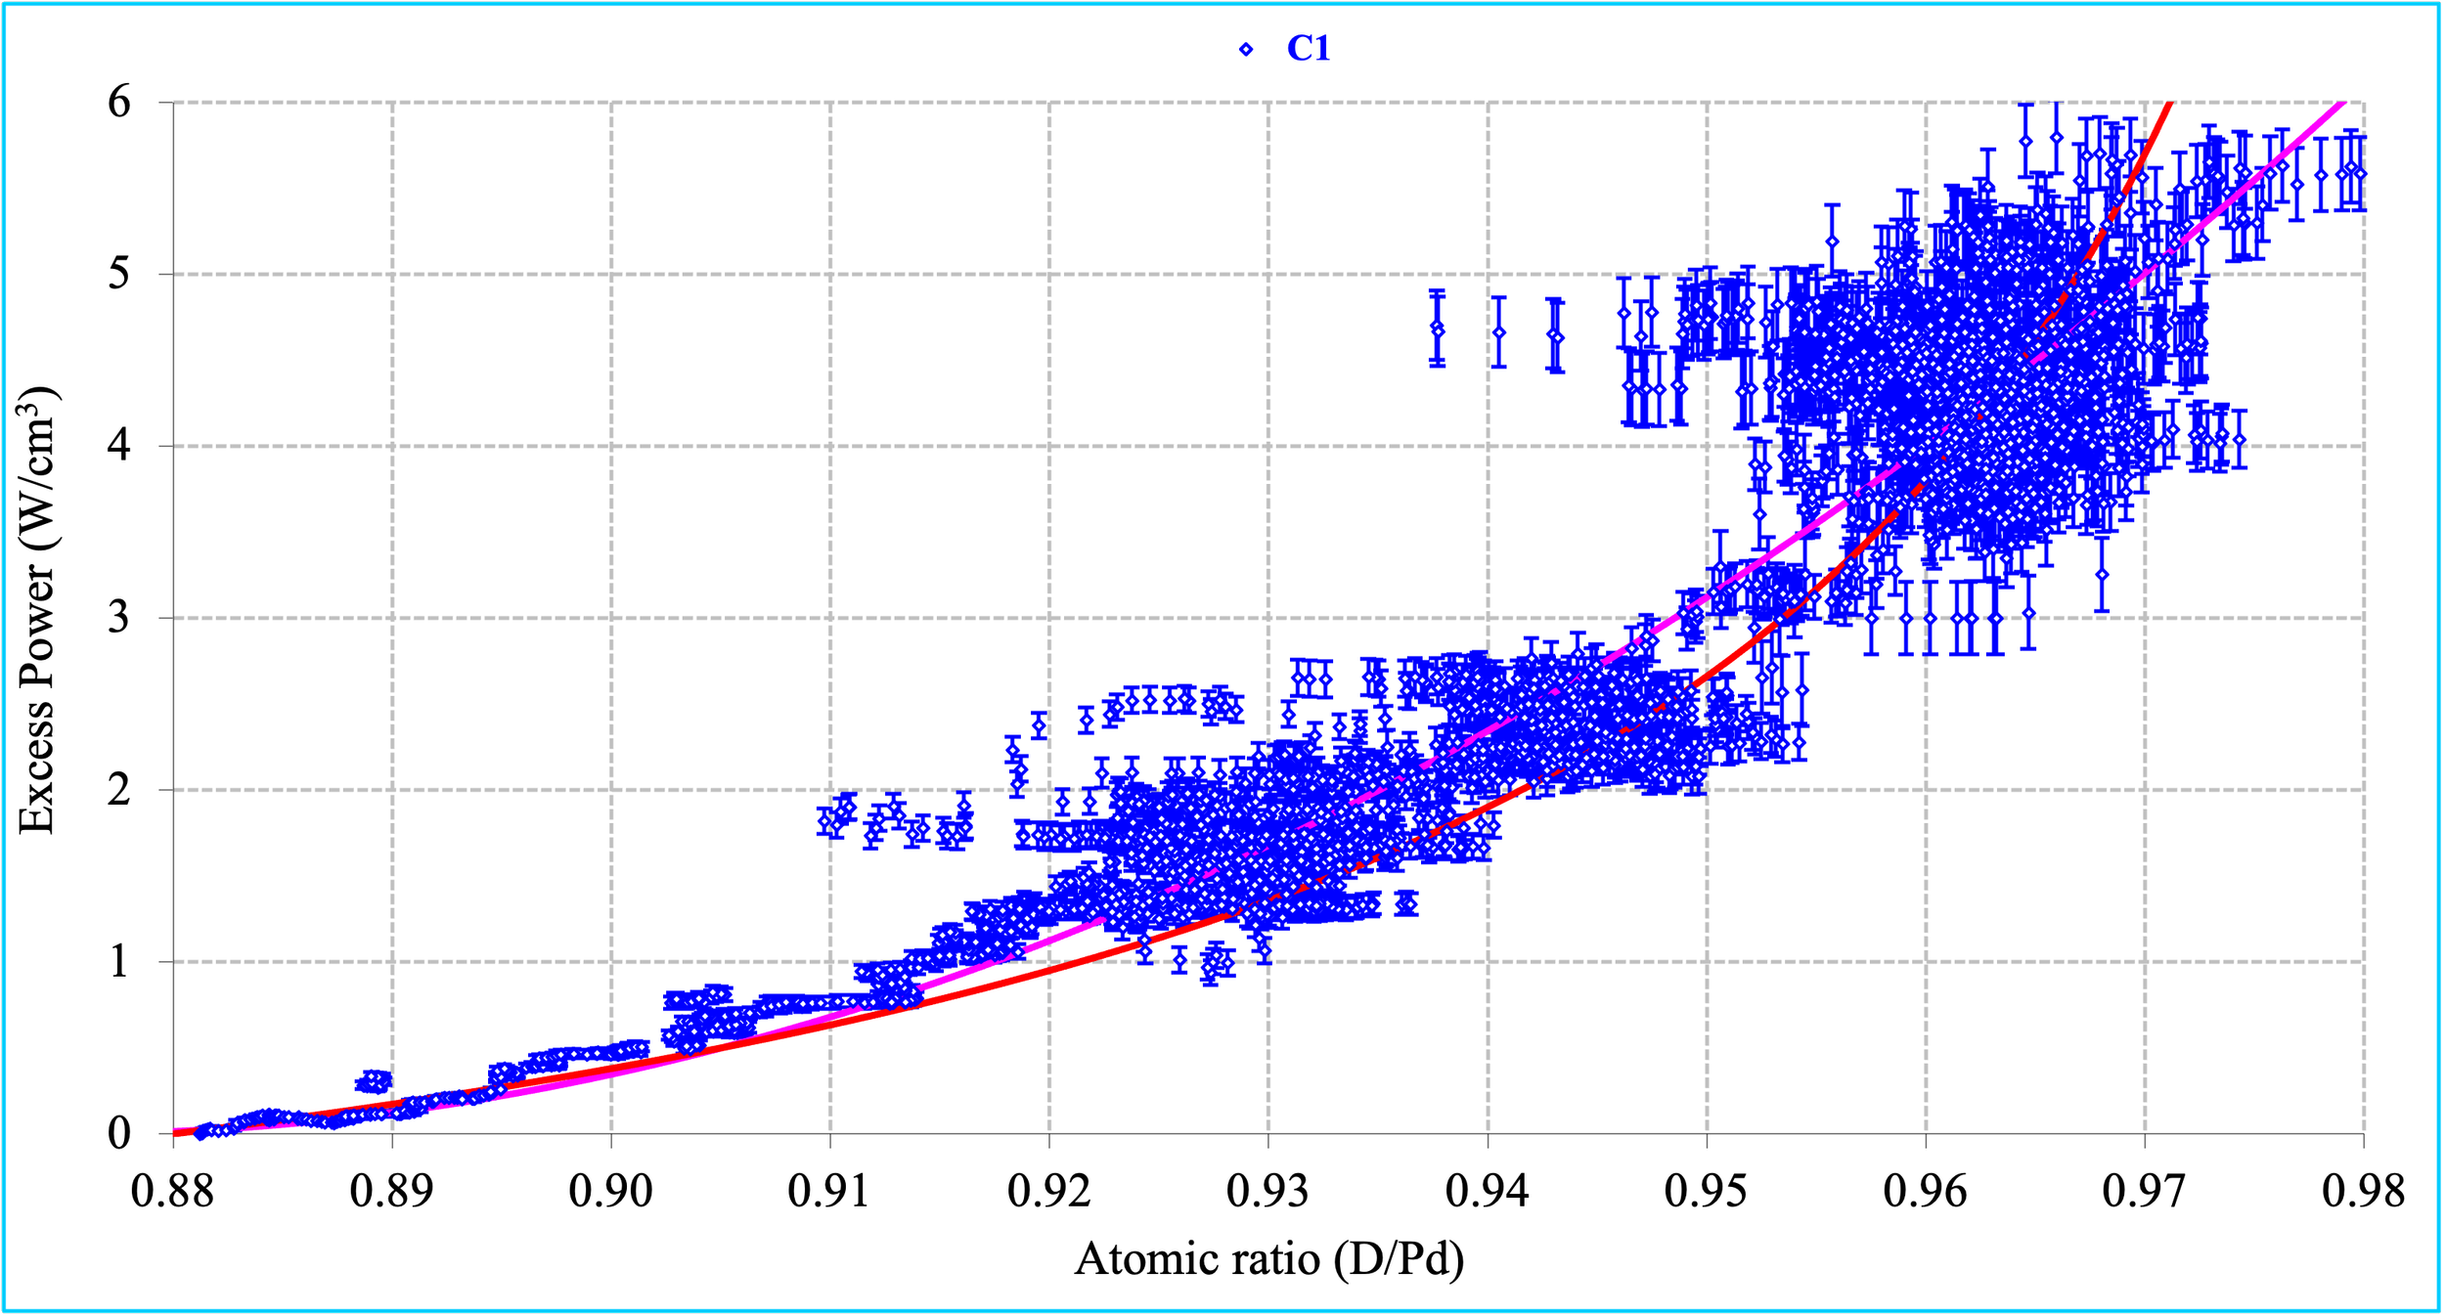Select the 6 y-axis tick label
This screenshot has height=1314, width=2445.
tap(119, 102)
